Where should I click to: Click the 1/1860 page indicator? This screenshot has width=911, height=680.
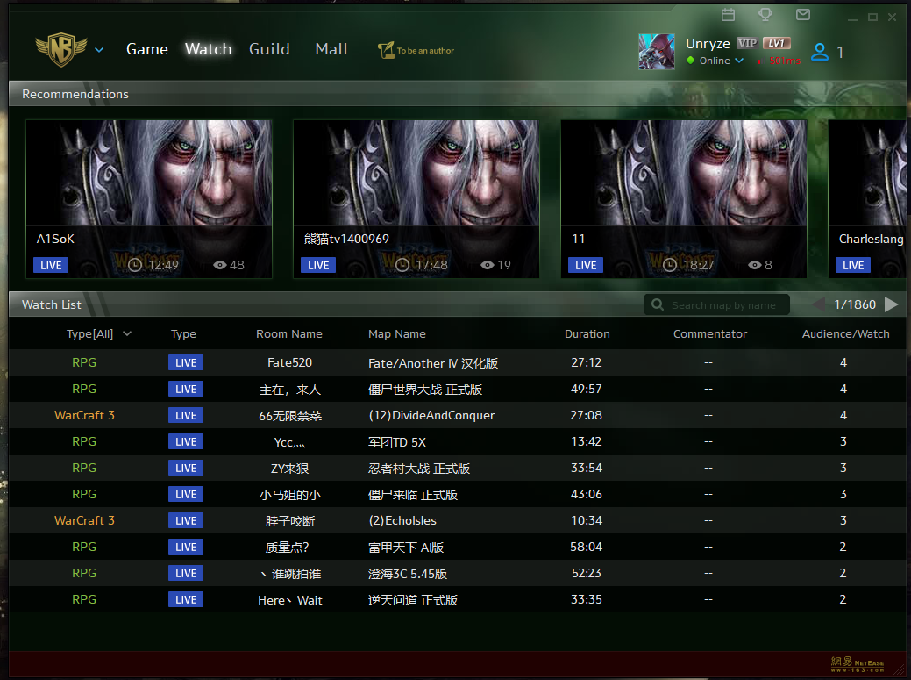point(855,304)
